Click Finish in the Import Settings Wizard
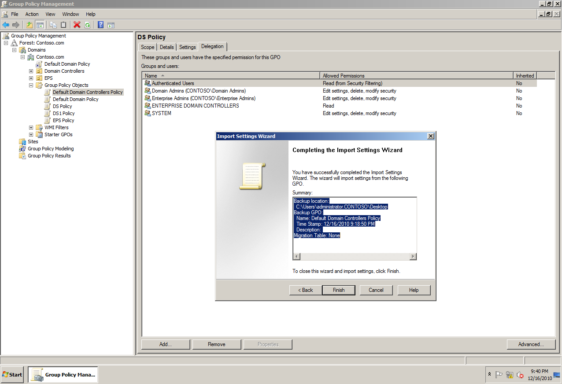 [338, 290]
